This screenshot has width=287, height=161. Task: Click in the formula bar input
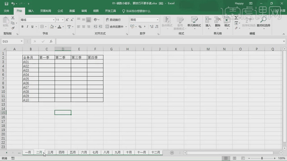pyautogui.click(x=169, y=42)
